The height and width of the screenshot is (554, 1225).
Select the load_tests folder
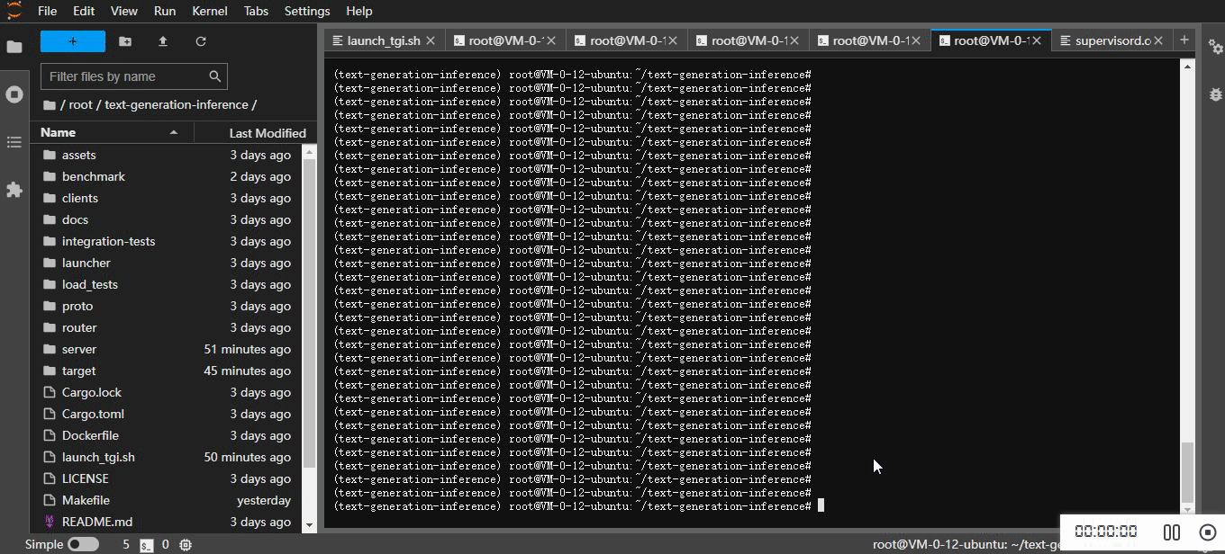point(166,284)
